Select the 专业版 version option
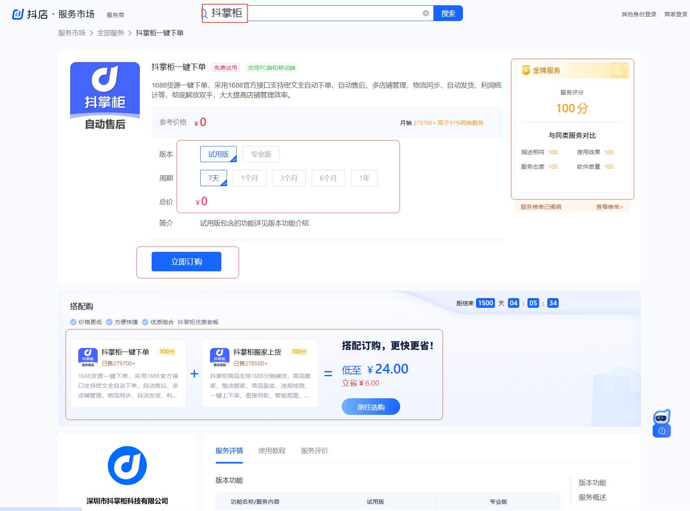This screenshot has height=511, width=690. [261, 154]
